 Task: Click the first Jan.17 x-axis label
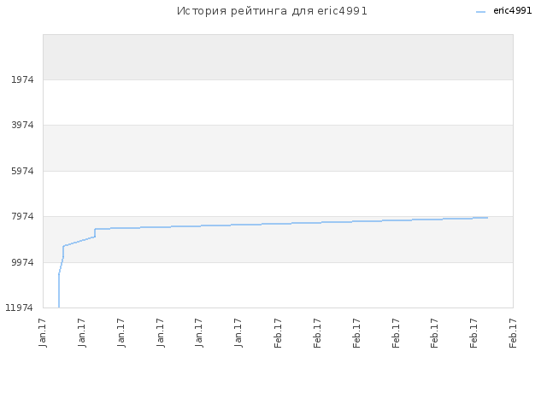point(43,332)
